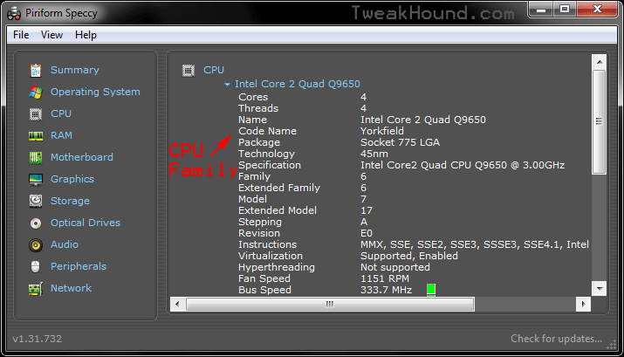
Task: Click the Stepping row label
Action: pos(260,222)
